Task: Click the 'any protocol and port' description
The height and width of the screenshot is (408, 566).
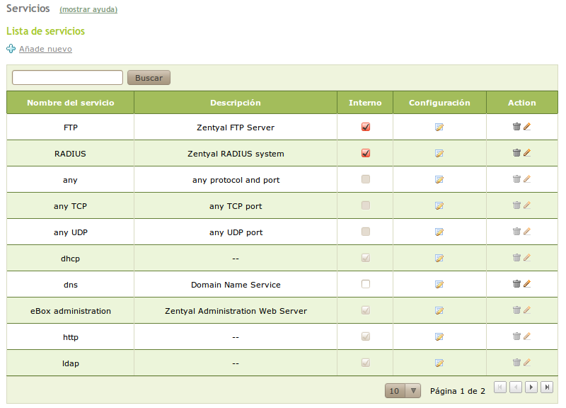Action: 236,180
